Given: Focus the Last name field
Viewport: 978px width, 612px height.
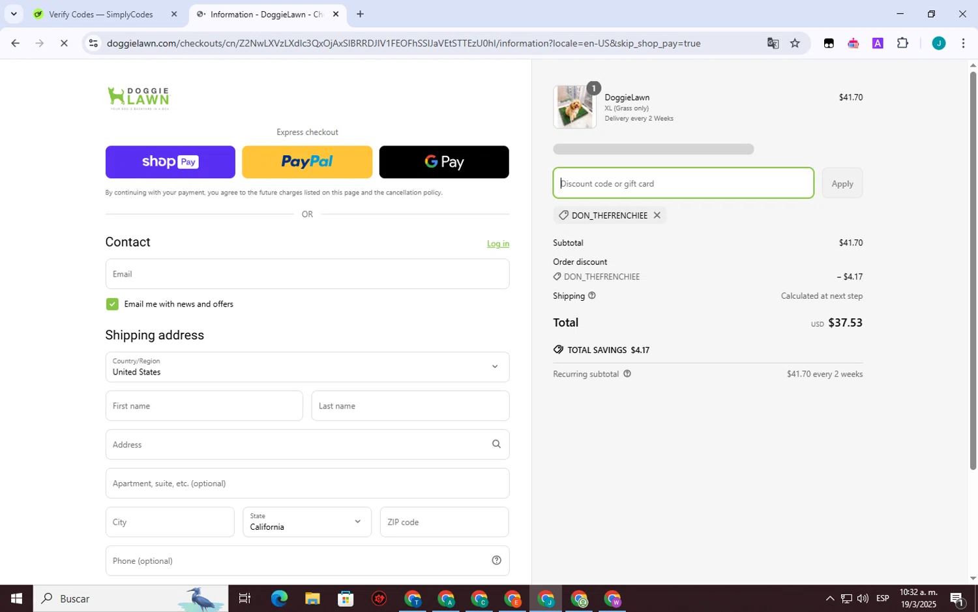Looking at the screenshot, I should [x=410, y=406].
